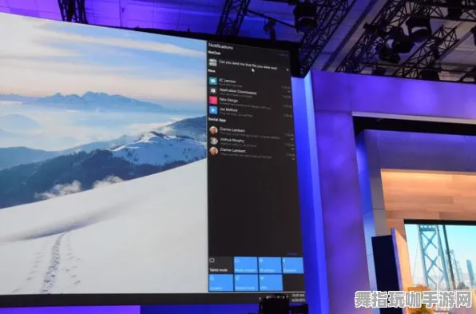Open the WeChat notification app icon
The image size is (476, 314).
pos(212,62)
